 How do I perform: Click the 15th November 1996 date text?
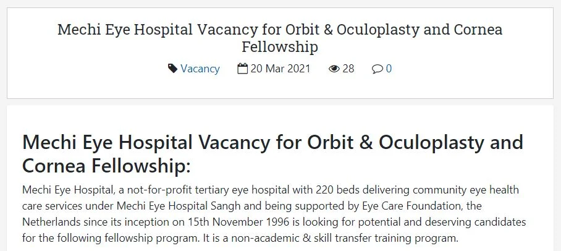click(239, 223)
